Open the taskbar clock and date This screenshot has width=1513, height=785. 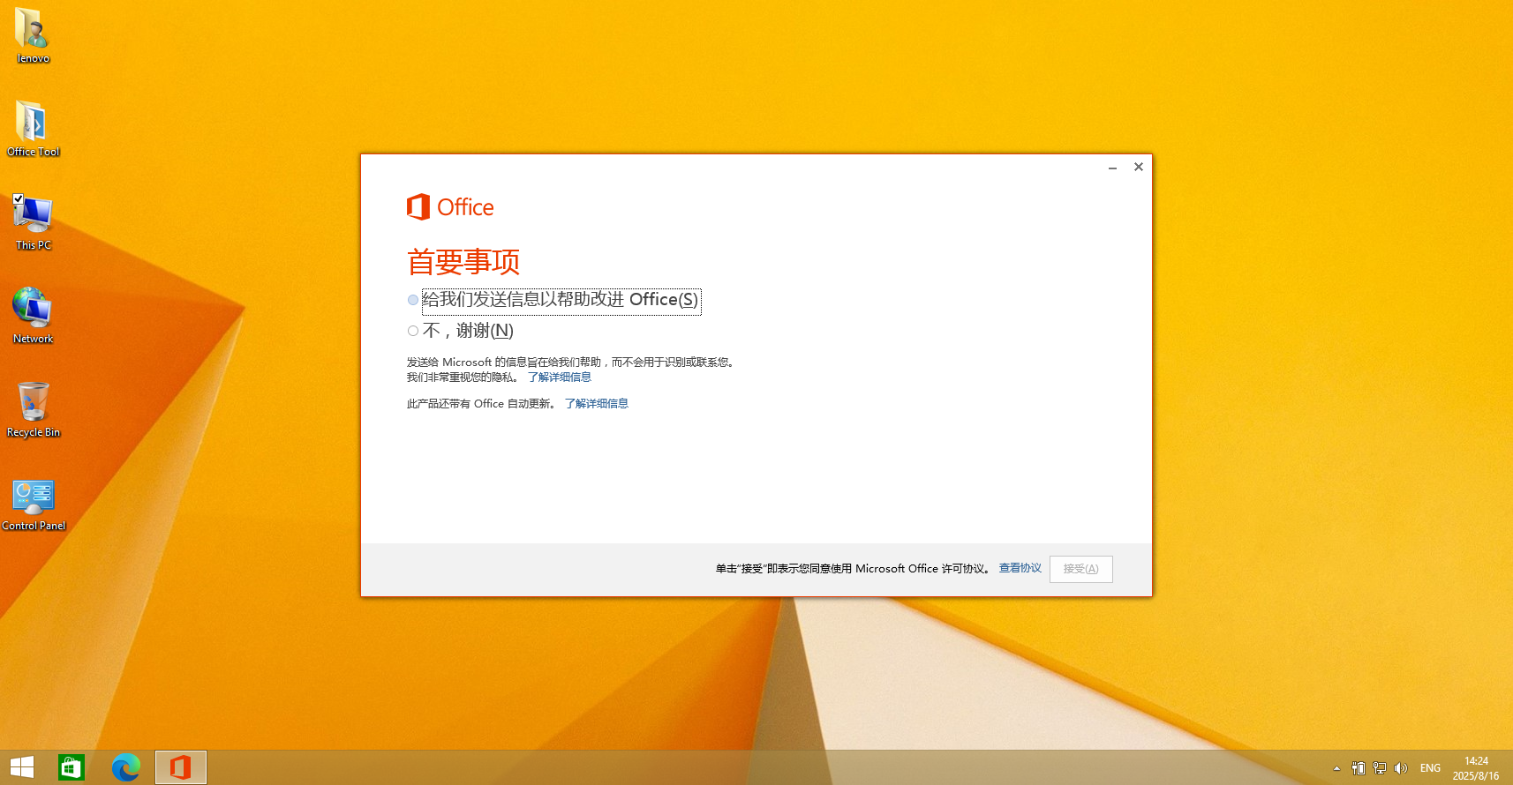(1476, 768)
